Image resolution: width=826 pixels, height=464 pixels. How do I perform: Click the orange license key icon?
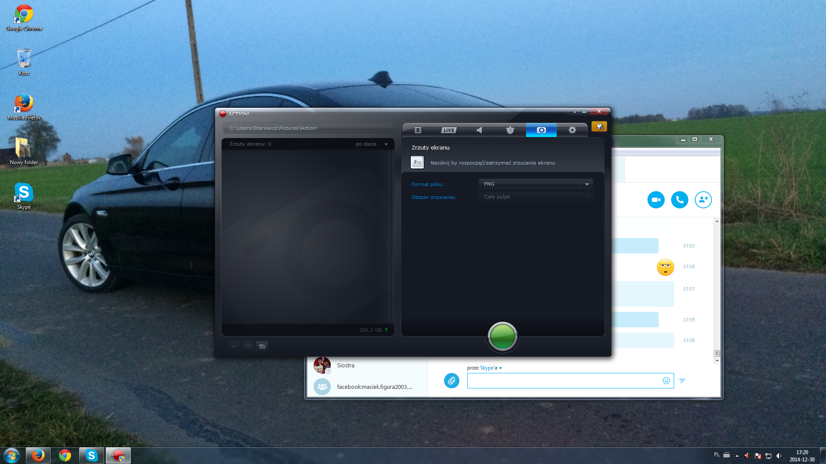tap(599, 126)
